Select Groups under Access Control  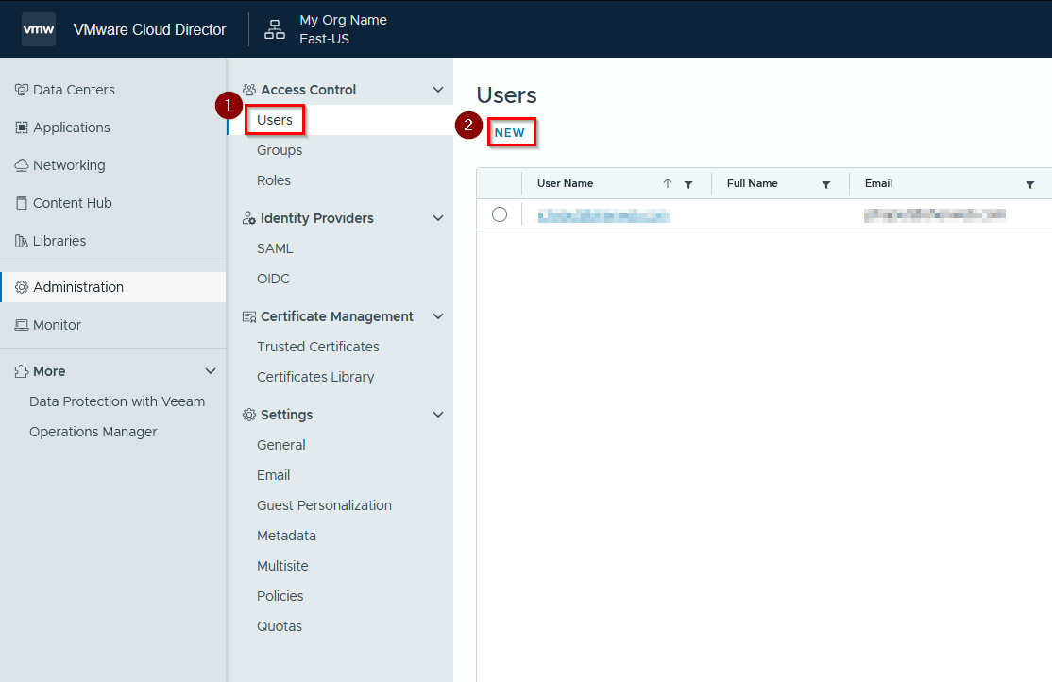280,150
